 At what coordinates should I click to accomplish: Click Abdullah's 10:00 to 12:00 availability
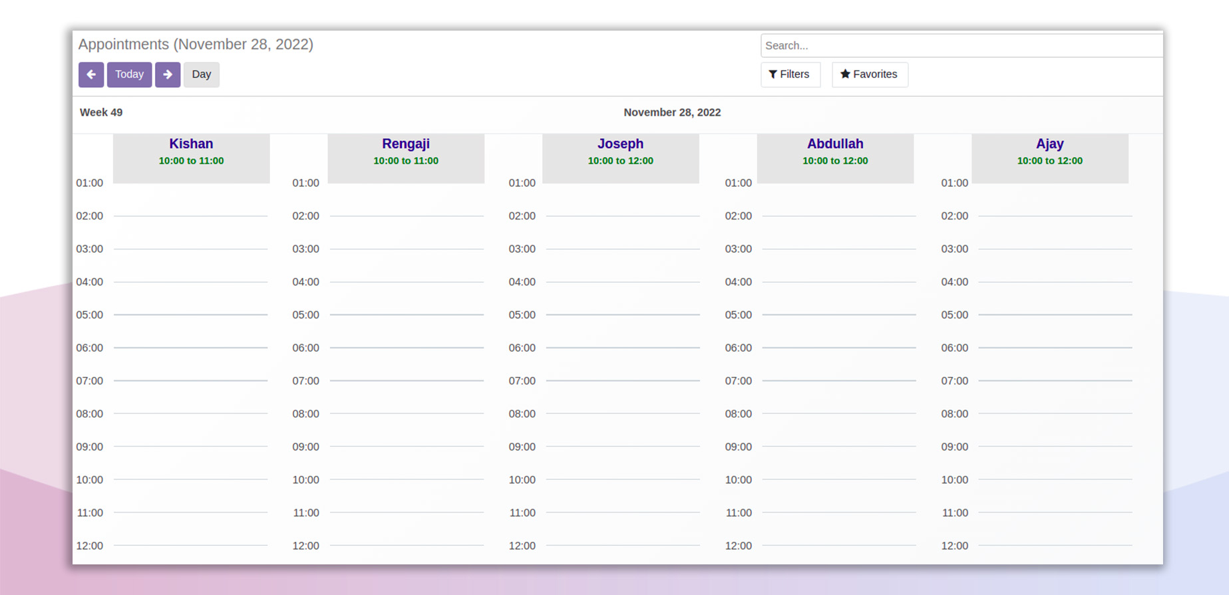835,161
